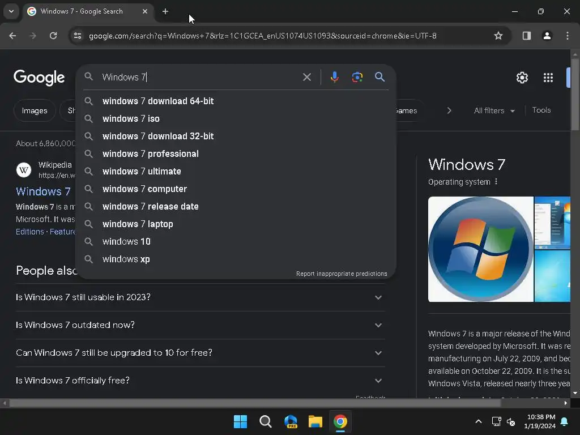Open clock and date in taskbar
Screen dimensions: 580x435
tap(540, 421)
